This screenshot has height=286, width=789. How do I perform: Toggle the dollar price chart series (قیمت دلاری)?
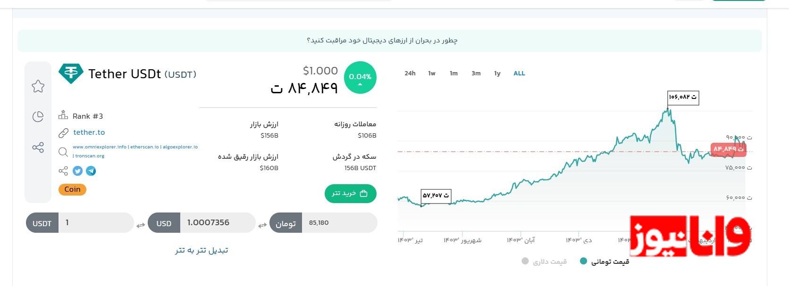click(x=545, y=261)
